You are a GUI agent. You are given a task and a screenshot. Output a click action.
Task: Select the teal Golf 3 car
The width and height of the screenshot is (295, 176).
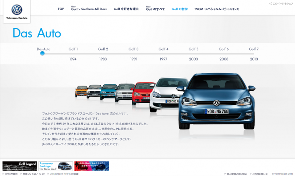(108, 92)
